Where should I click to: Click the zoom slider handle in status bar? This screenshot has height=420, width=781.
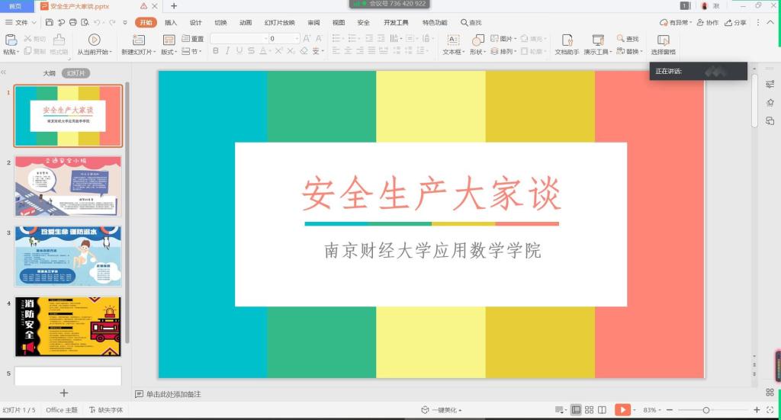click(x=706, y=410)
